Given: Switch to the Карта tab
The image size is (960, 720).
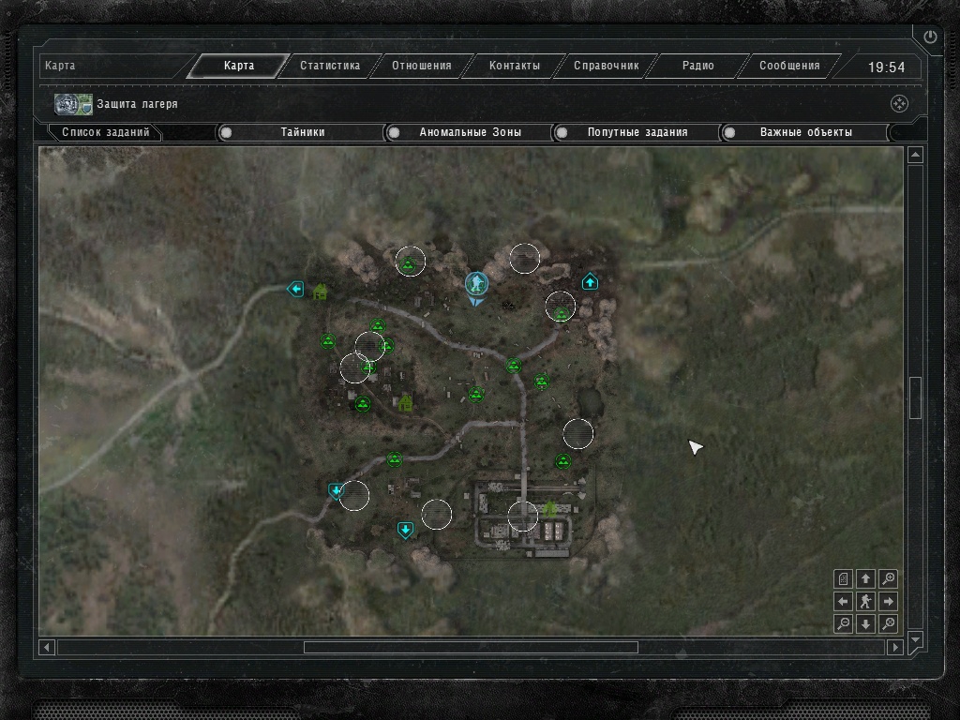Looking at the screenshot, I should click(239, 67).
